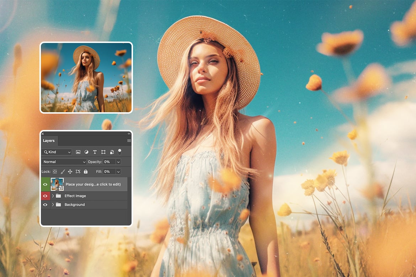The height and width of the screenshot is (277, 416).
Task: Select the Effect Image layer name
Action: click(x=75, y=196)
